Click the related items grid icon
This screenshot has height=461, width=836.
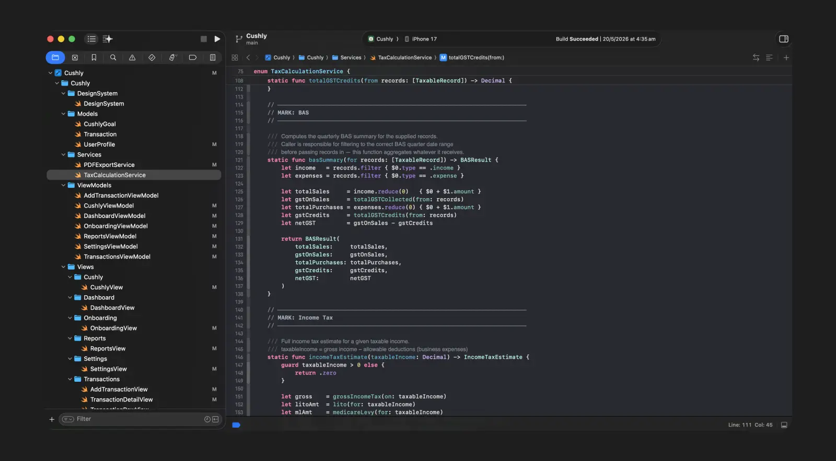pyautogui.click(x=235, y=57)
